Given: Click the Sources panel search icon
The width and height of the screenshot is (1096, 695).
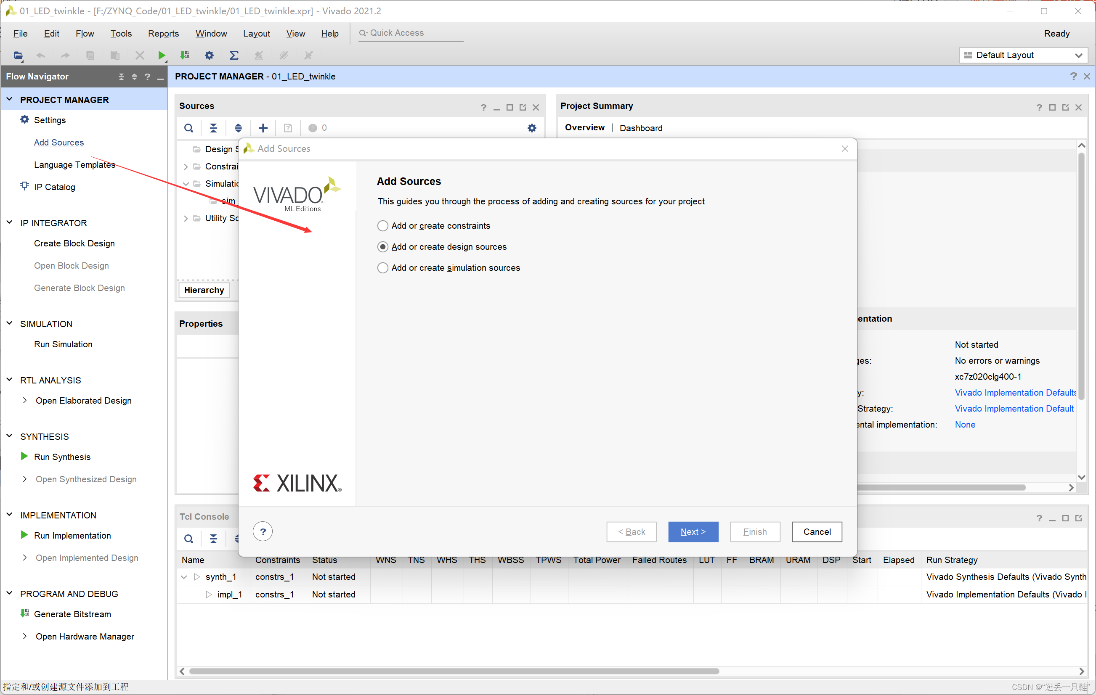Looking at the screenshot, I should [x=188, y=128].
